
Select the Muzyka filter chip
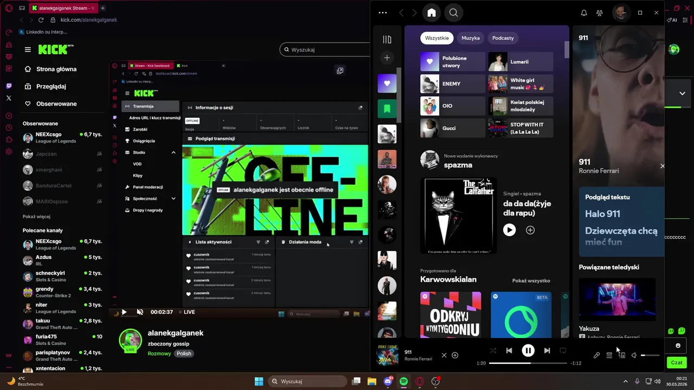[x=471, y=38]
